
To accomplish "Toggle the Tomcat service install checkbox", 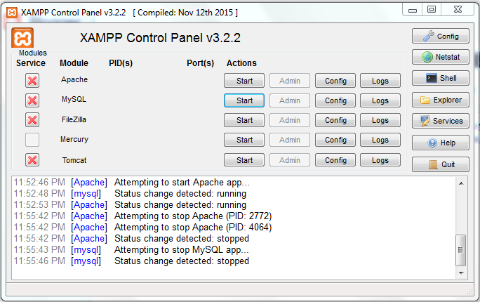I will click(32, 160).
